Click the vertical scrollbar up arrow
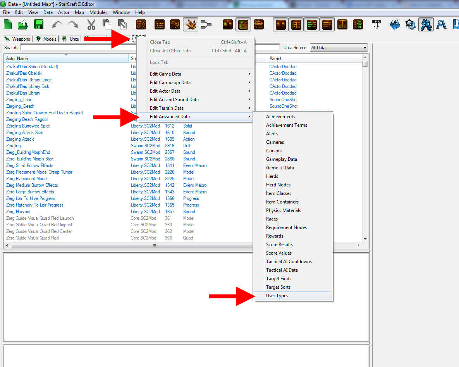This screenshot has height=367, width=459. [x=365, y=57]
